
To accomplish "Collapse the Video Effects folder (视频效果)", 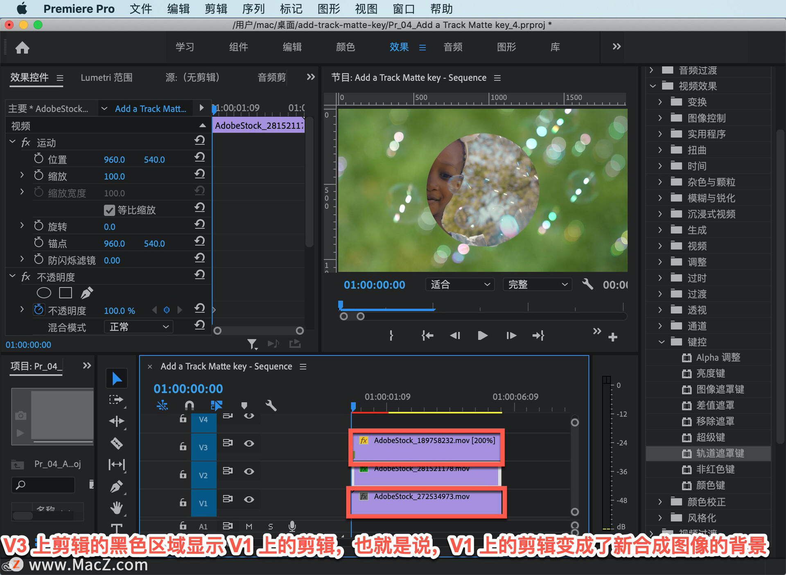I will 653,86.
